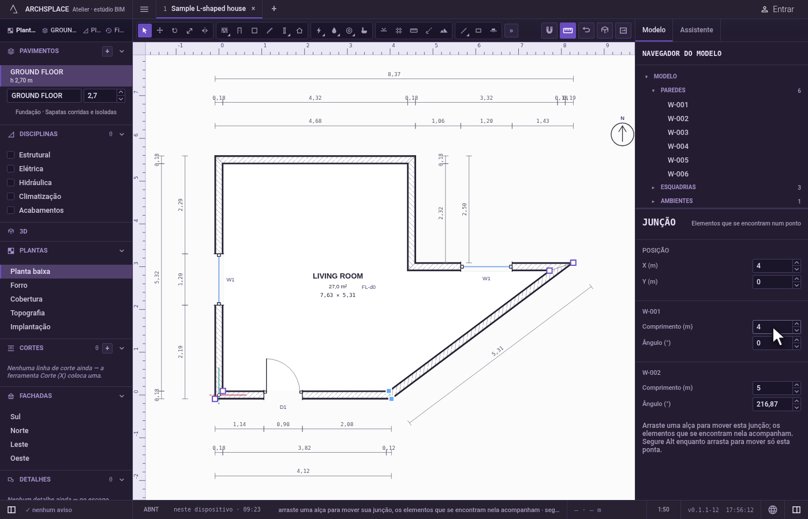The height and width of the screenshot is (519, 808).
Task: Choose the roof (house) tool
Action: coord(300,31)
